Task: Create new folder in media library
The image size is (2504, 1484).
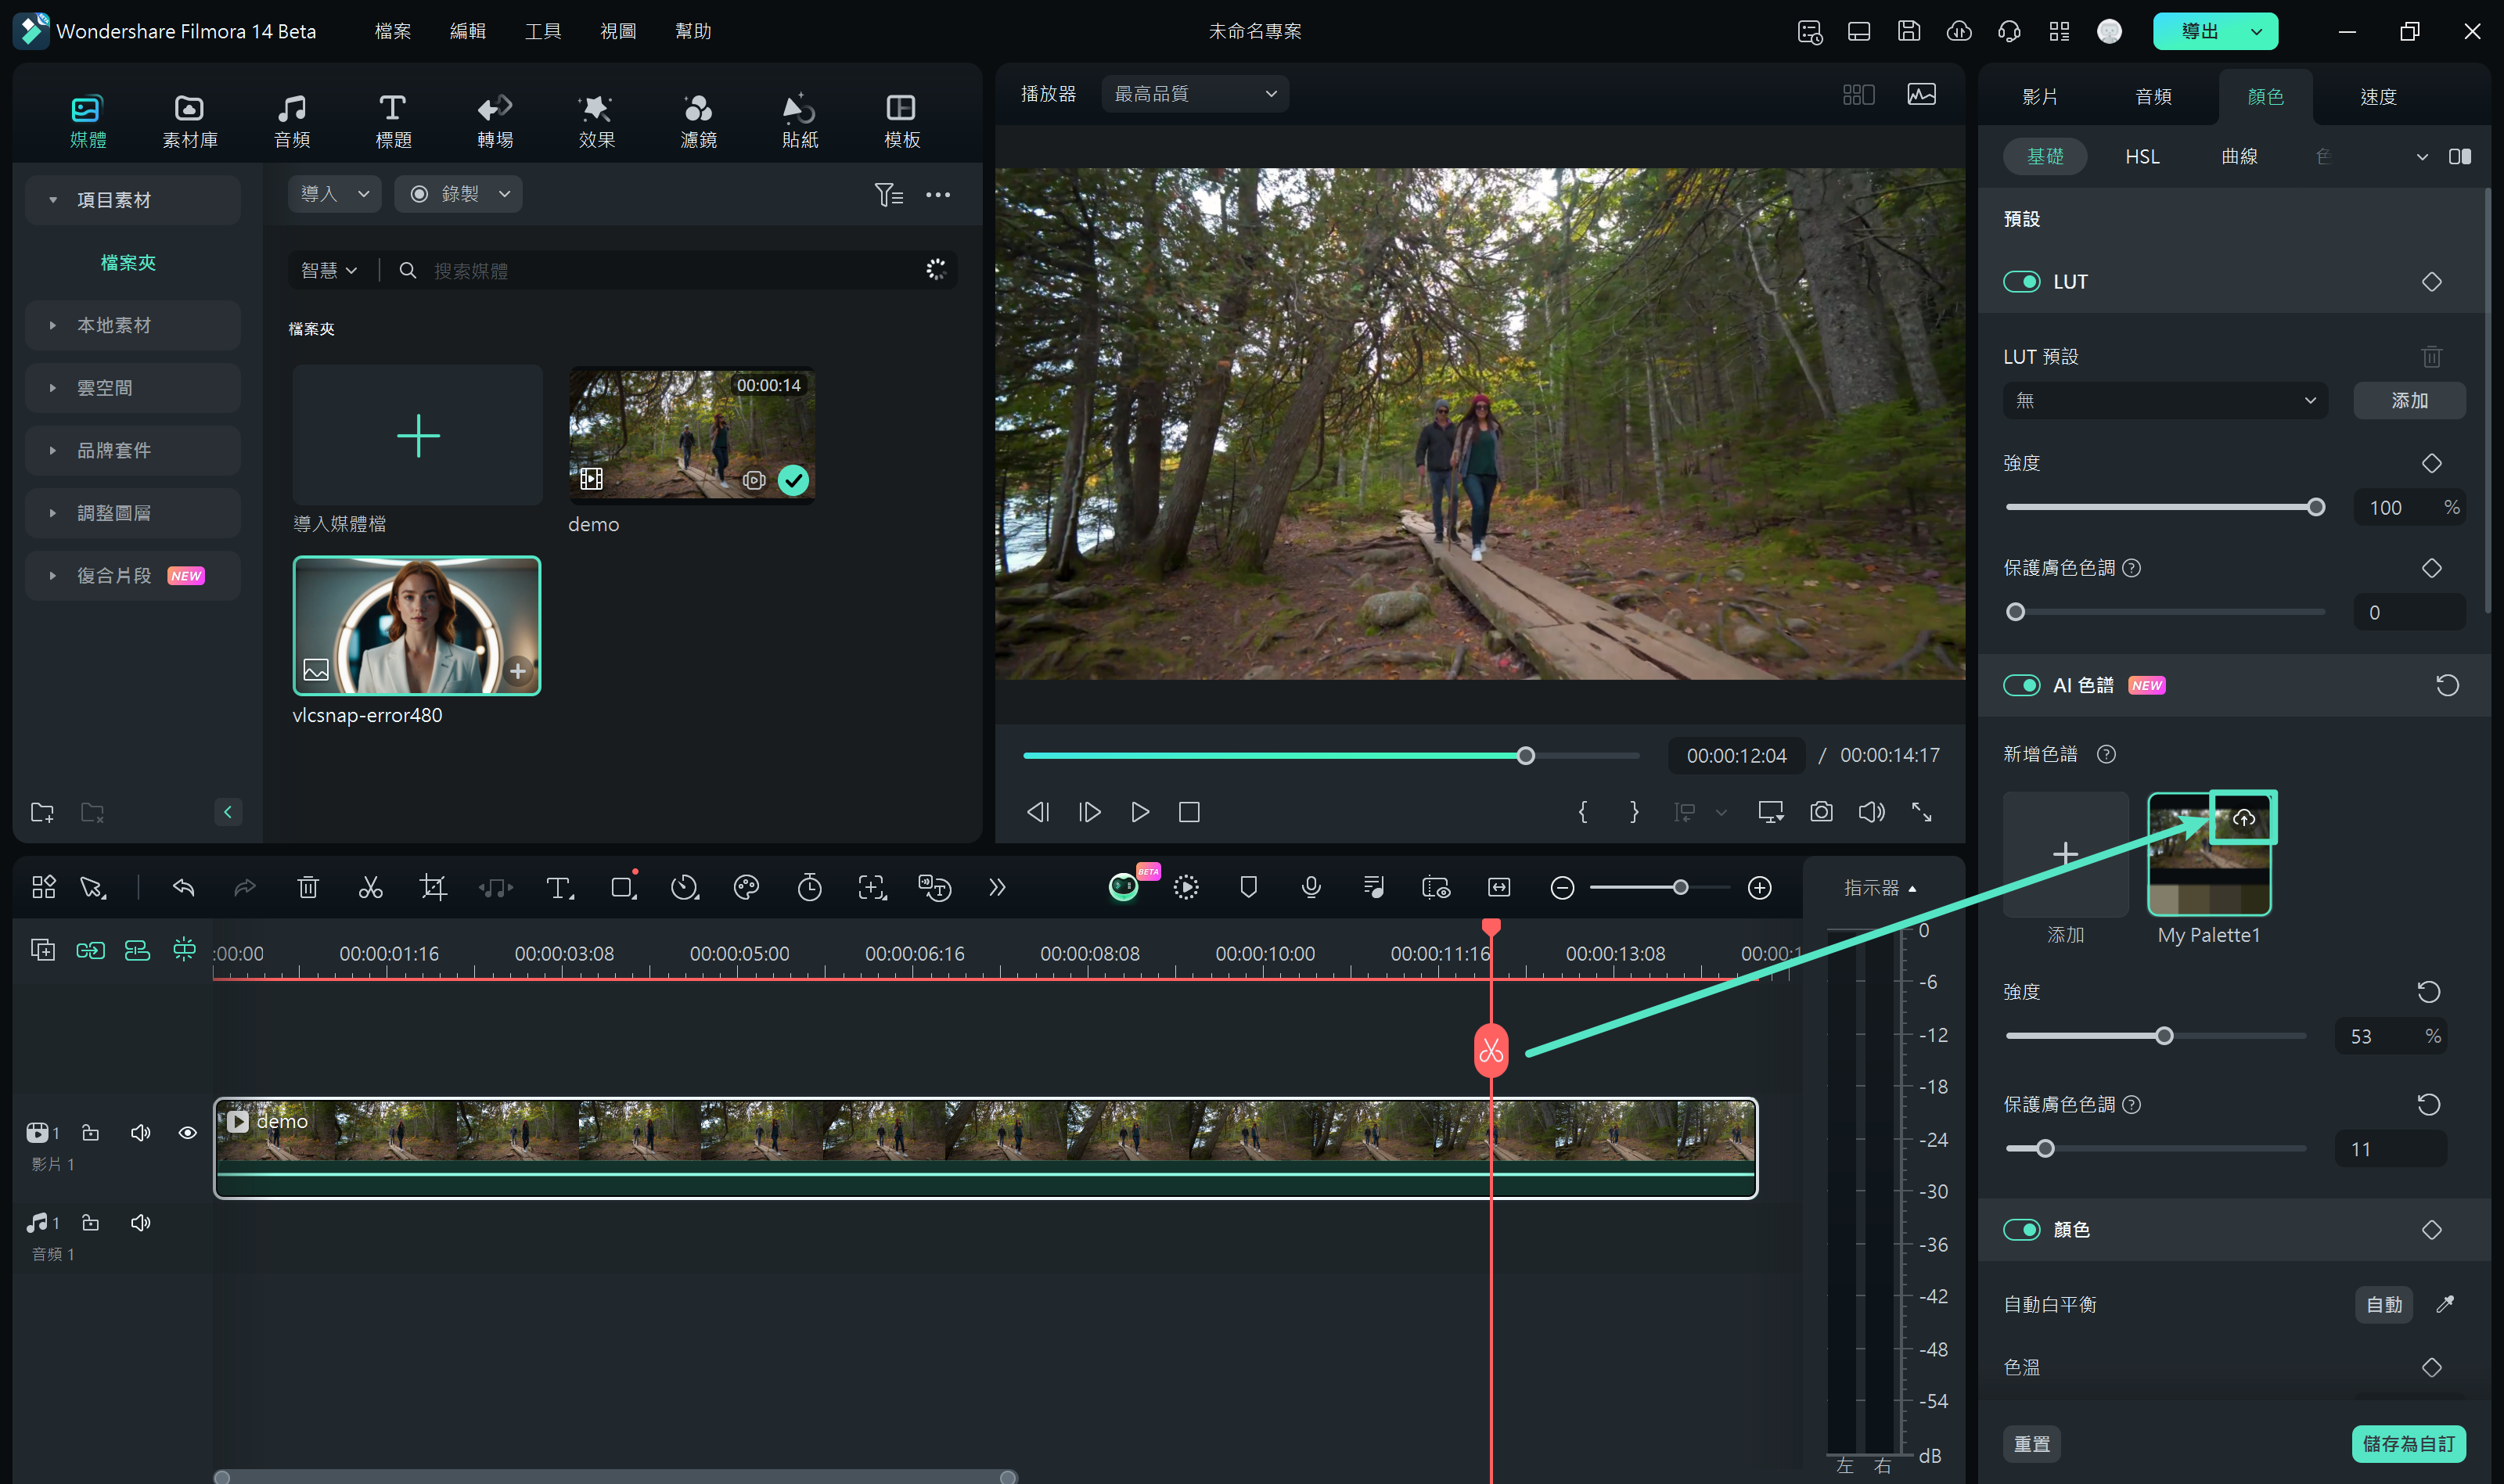Action: pyautogui.click(x=42, y=812)
